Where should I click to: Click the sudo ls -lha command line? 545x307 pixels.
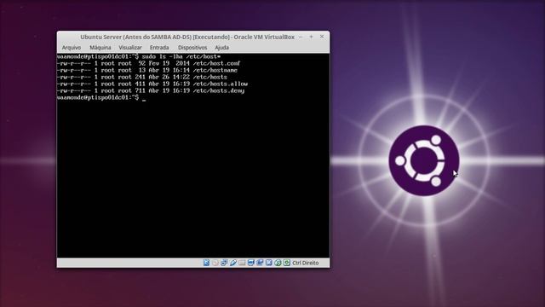[x=139, y=56]
